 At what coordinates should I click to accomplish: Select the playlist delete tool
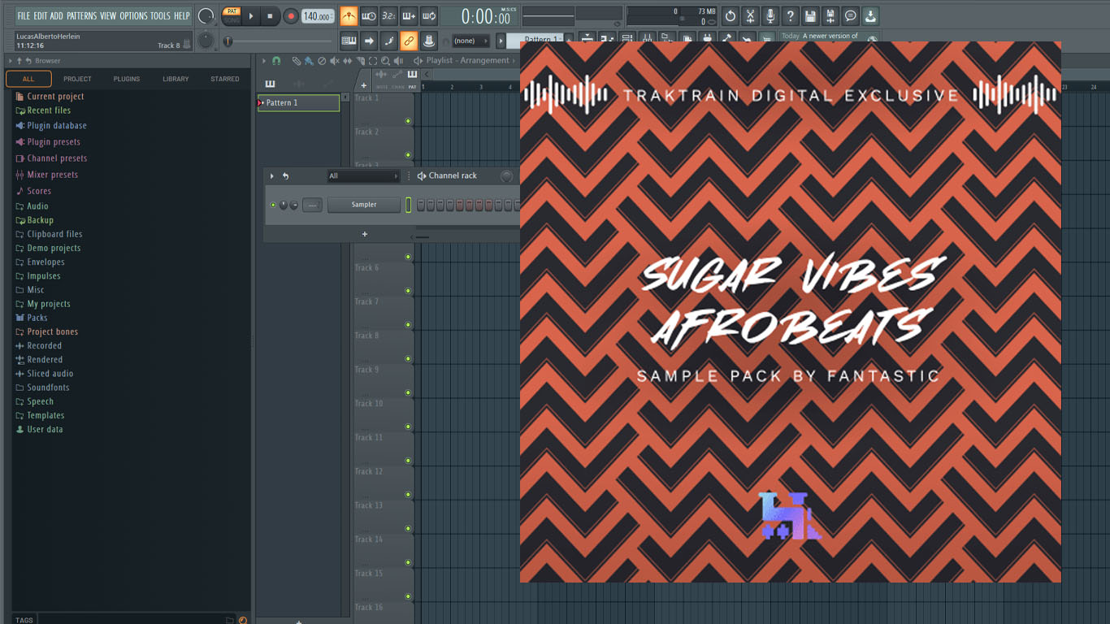pyautogui.click(x=322, y=61)
